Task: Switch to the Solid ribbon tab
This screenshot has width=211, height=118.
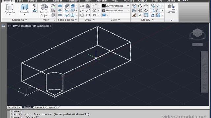Action: pyautogui.click(x=20, y=1)
